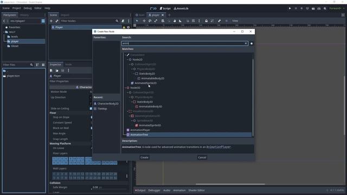Open the Project menu

(x=16, y=8)
